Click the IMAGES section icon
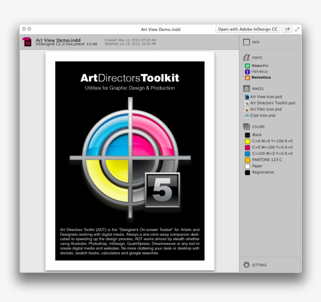The height and width of the screenshot is (302, 321). (x=247, y=89)
